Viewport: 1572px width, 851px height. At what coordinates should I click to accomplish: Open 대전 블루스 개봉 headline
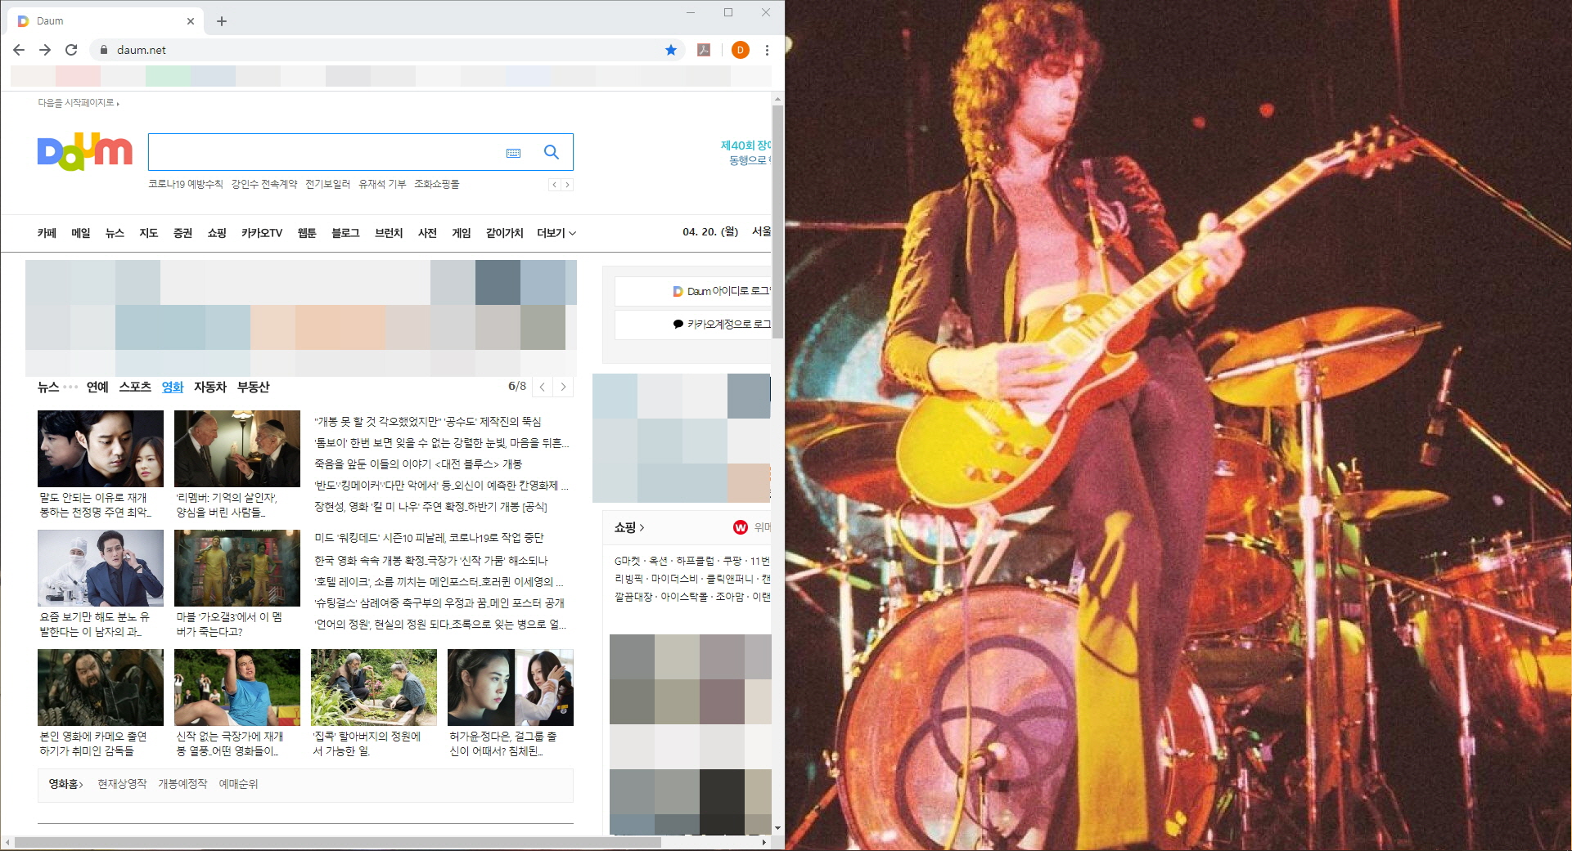418,464
